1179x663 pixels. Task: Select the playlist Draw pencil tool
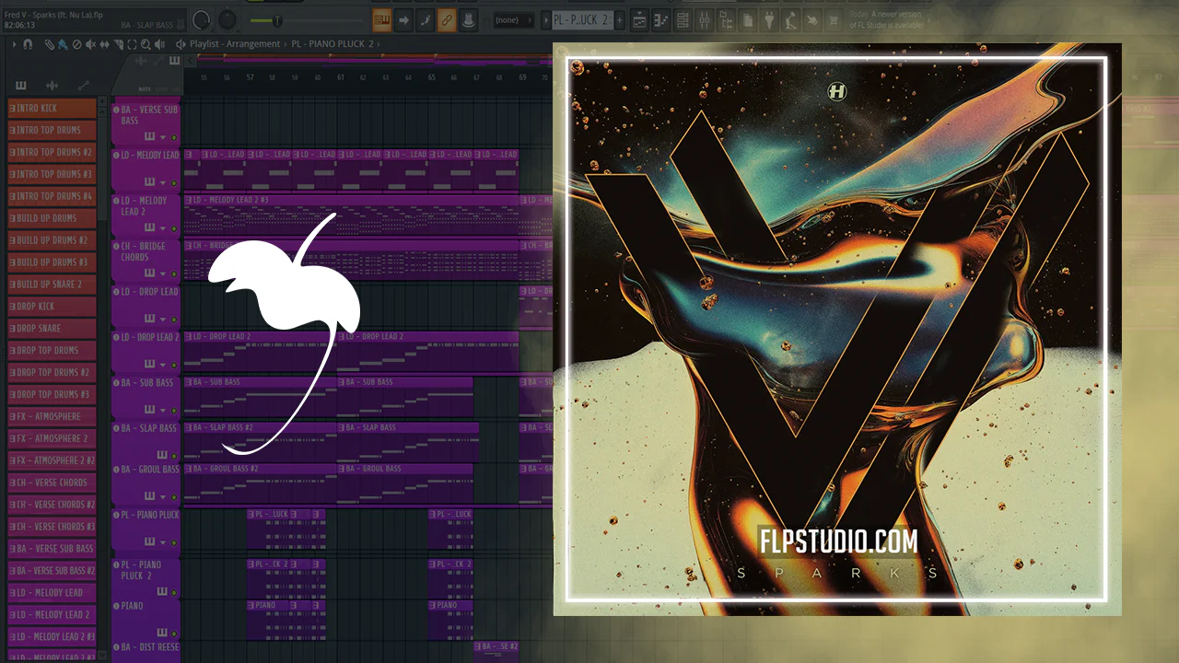click(x=50, y=44)
